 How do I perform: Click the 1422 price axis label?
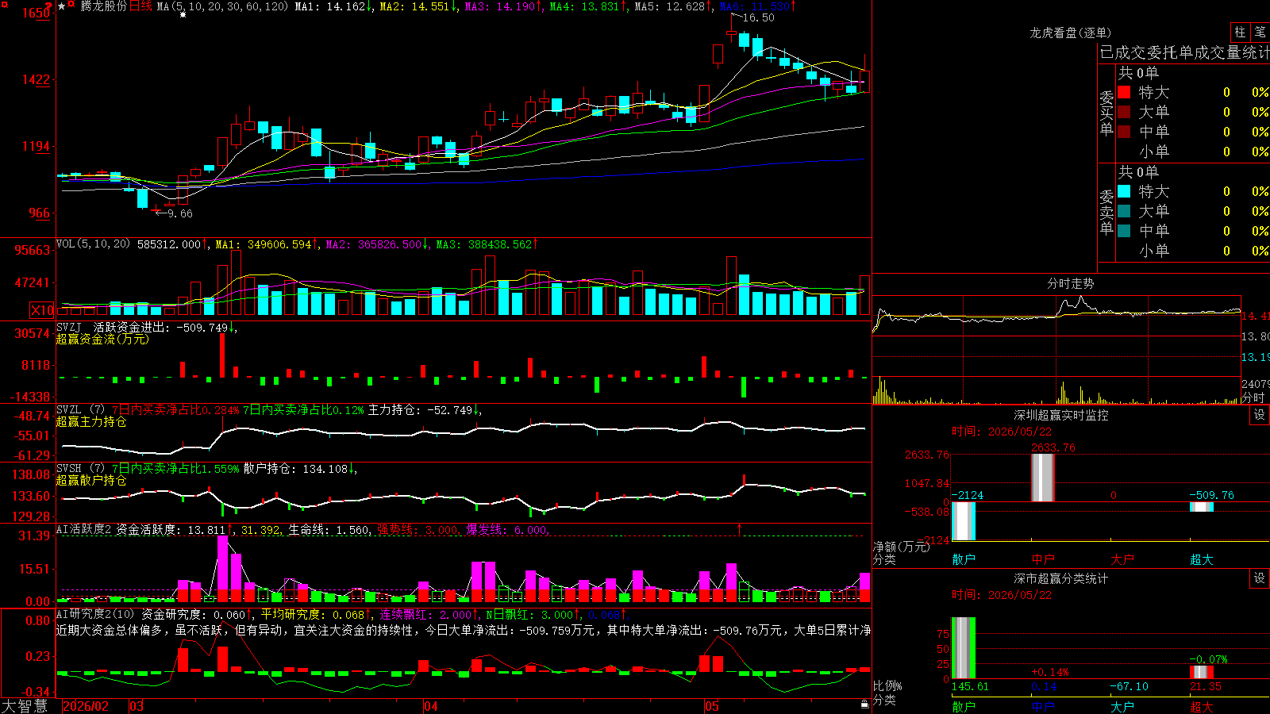click(x=37, y=79)
